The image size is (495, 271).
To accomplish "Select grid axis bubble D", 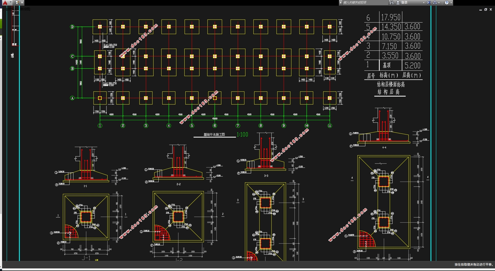I will (x=72, y=27).
